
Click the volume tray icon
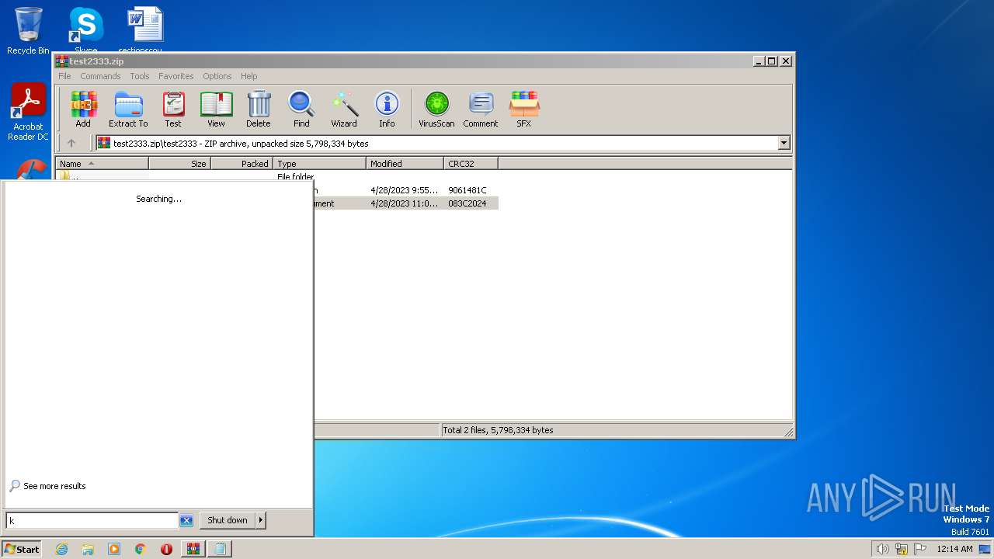click(x=882, y=549)
